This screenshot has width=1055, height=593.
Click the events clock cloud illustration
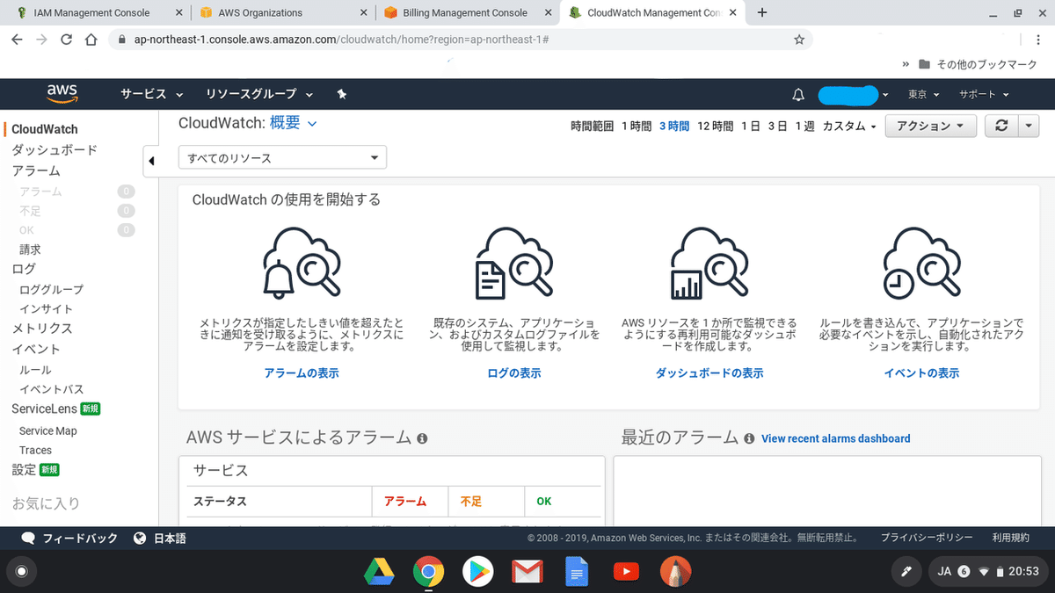[x=921, y=263]
